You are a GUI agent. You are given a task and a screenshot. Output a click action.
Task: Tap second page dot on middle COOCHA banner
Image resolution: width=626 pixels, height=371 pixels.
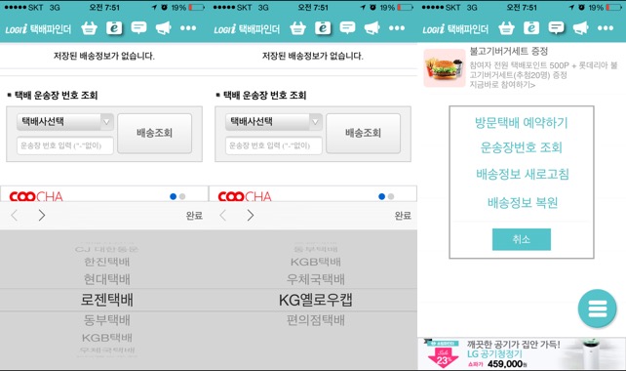[x=391, y=196]
